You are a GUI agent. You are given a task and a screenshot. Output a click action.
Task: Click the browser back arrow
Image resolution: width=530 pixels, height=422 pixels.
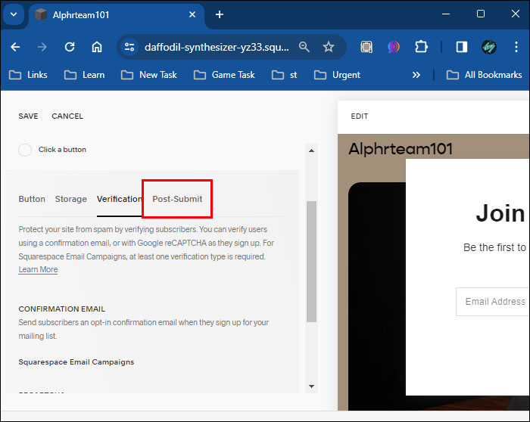pyautogui.click(x=15, y=47)
